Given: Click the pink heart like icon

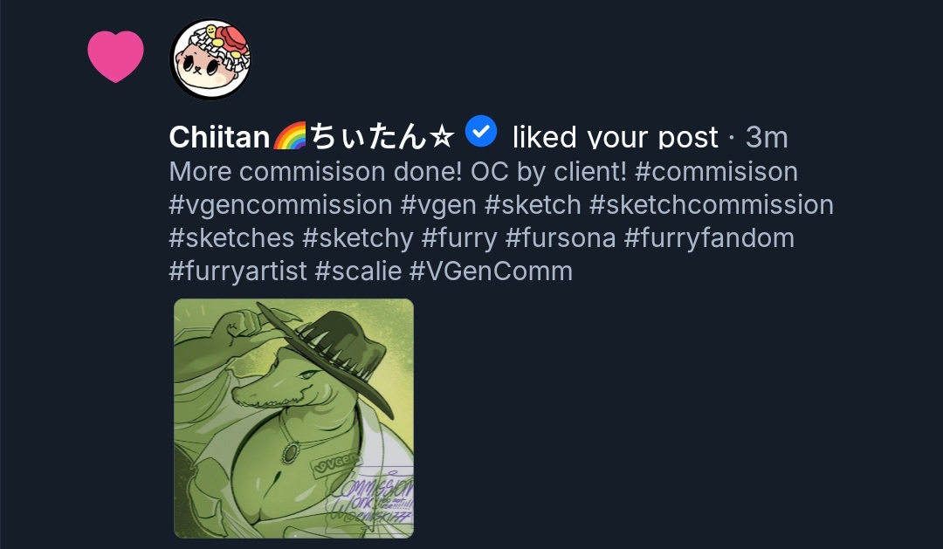Looking at the screenshot, I should [115, 57].
